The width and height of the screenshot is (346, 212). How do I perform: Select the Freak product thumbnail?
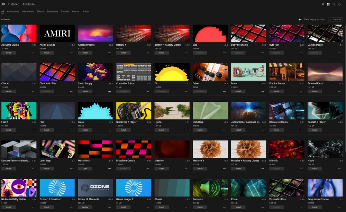pos(95,111)
